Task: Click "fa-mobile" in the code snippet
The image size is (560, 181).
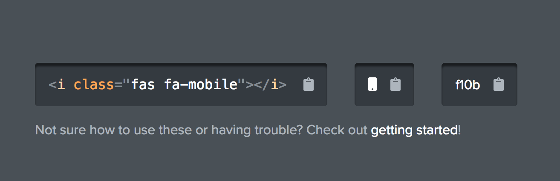Action: click(200, 85)
